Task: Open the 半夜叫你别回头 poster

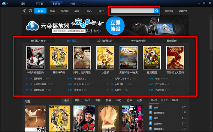Action: click(x=35, y=58)
